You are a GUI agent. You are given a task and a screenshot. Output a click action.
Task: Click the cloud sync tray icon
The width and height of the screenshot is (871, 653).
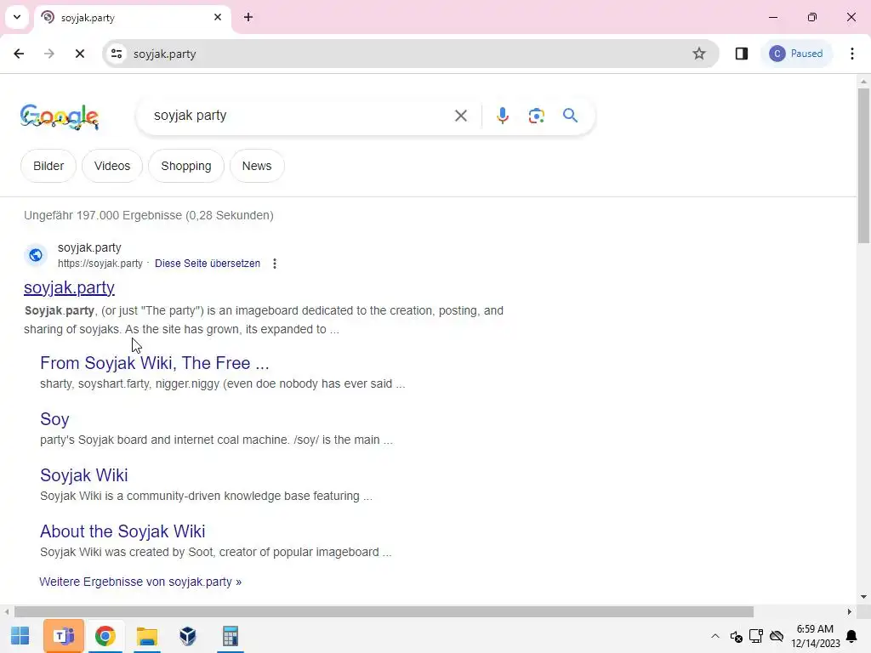pyautogui.click(x=777, y=636)
